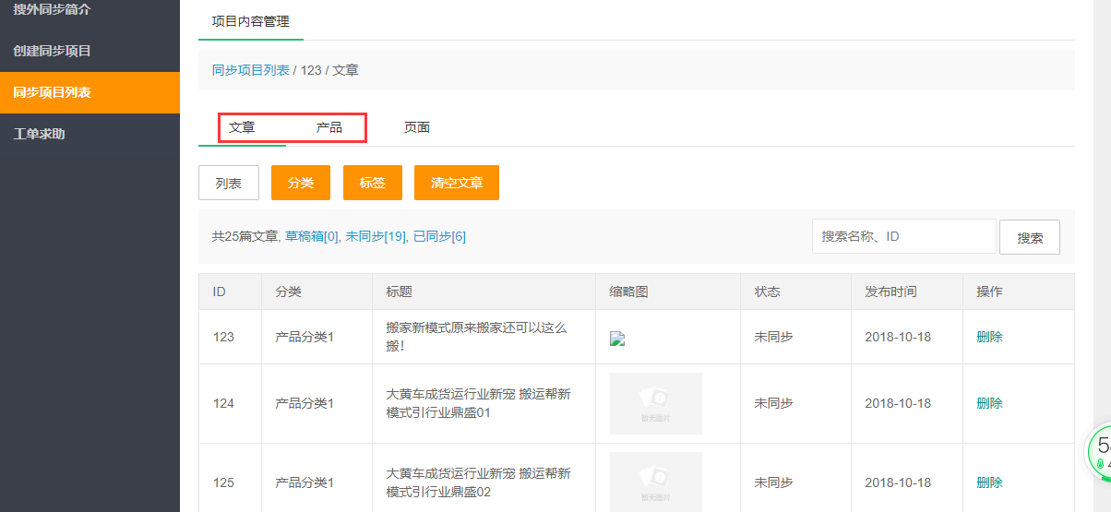Click the 项目内容管理 tab header
Viewport: 1111px width, 512px height.
[250, 21]
